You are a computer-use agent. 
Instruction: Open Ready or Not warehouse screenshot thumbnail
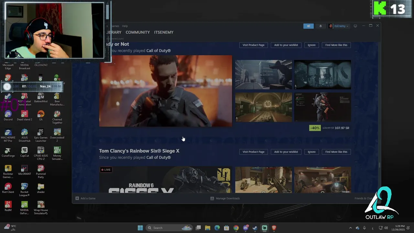(x=263, y=74)
